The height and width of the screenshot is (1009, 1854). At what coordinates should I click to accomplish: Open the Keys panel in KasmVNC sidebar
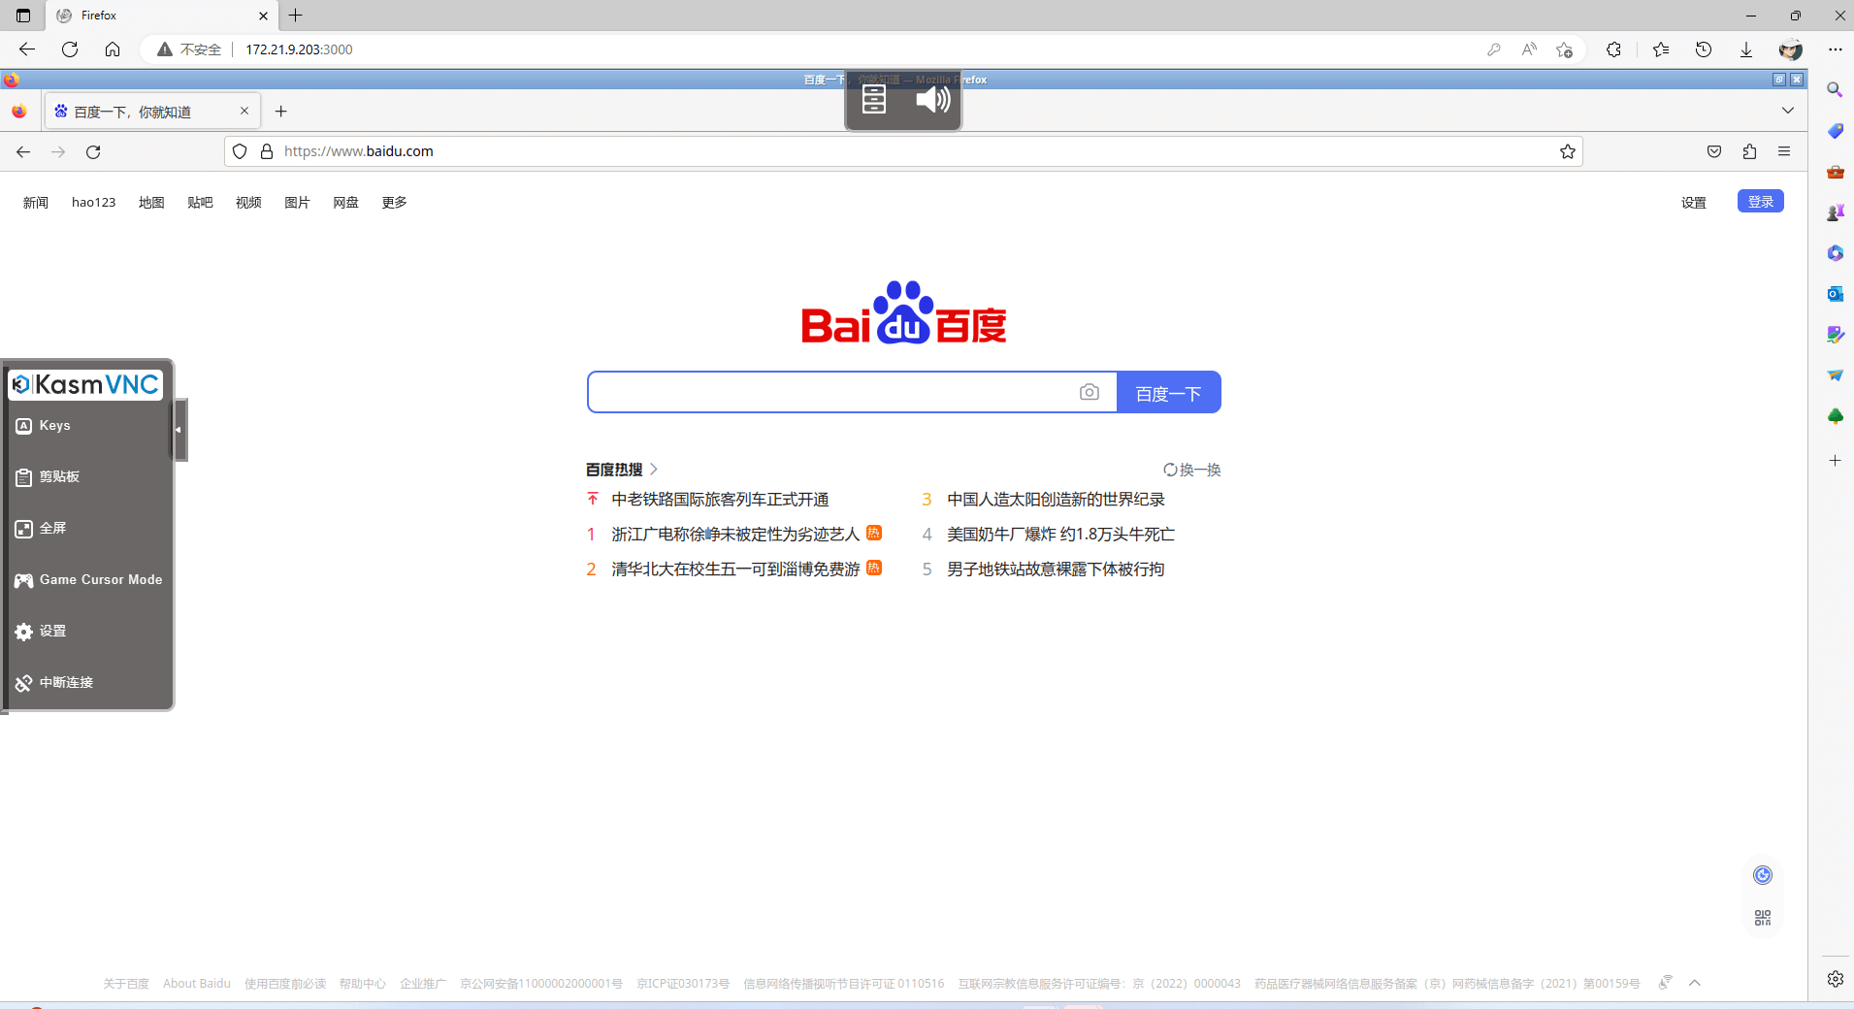coord(53,425)
